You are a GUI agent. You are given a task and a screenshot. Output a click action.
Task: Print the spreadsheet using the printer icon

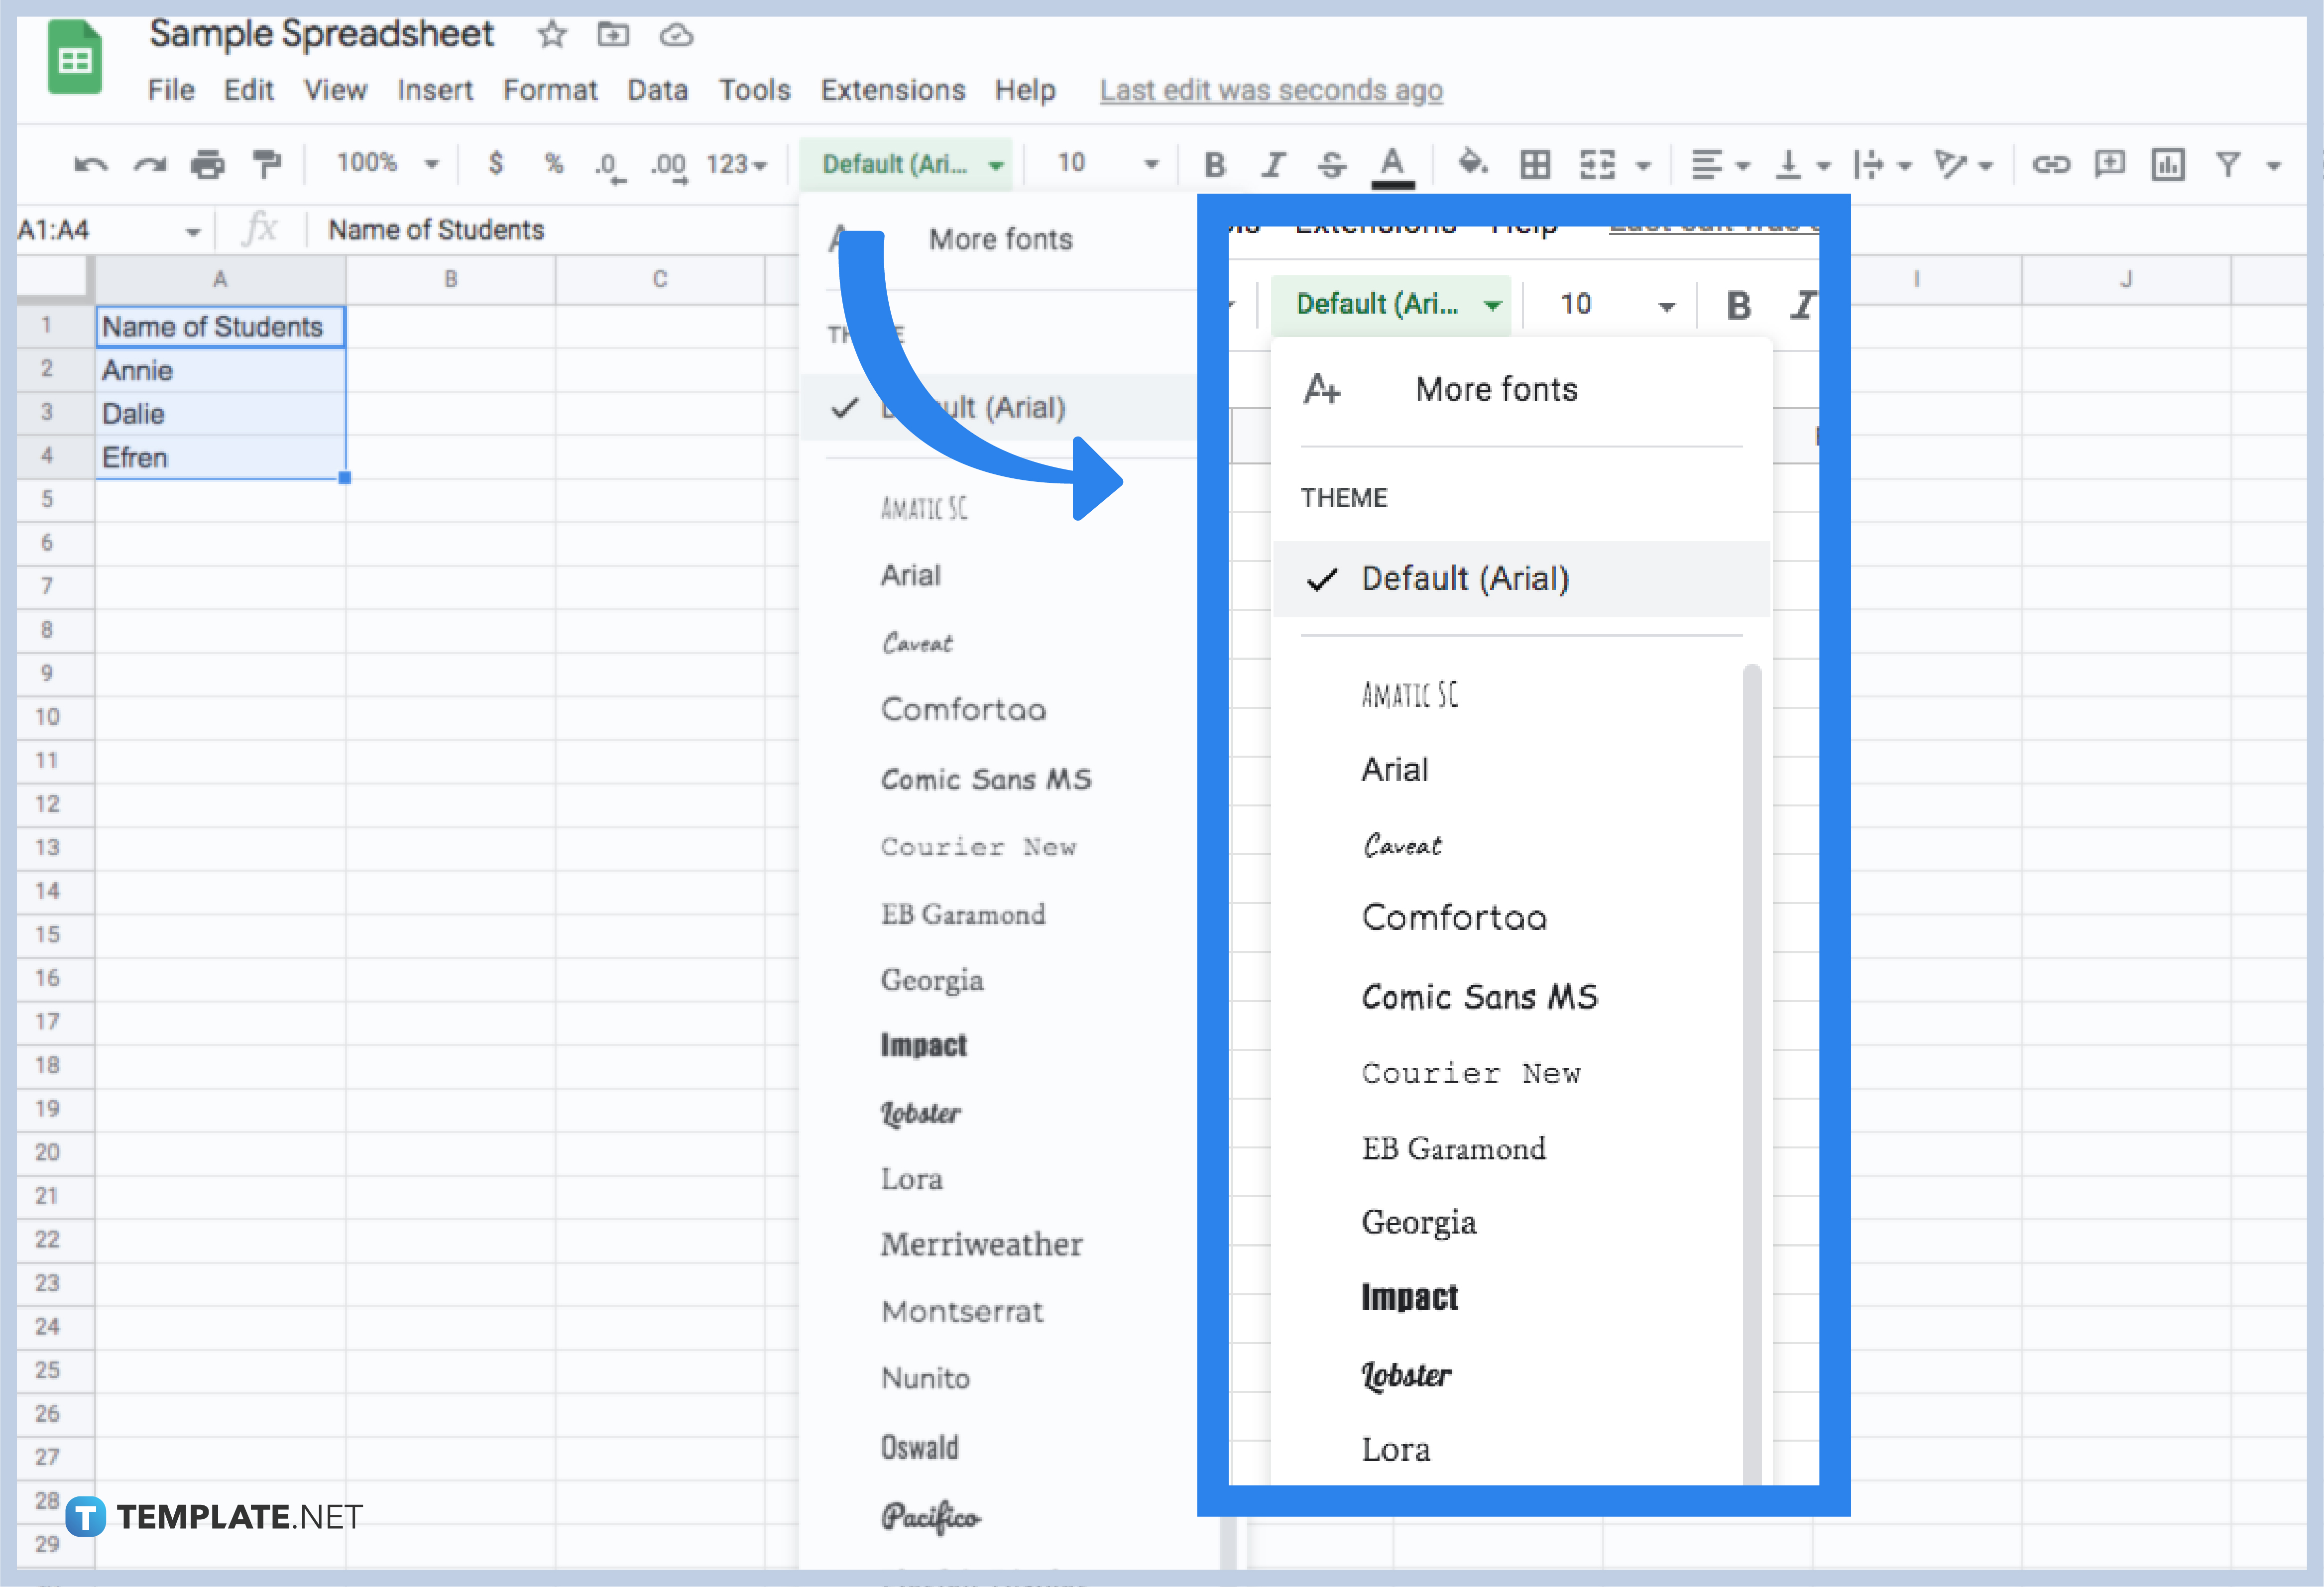(208, 164)
